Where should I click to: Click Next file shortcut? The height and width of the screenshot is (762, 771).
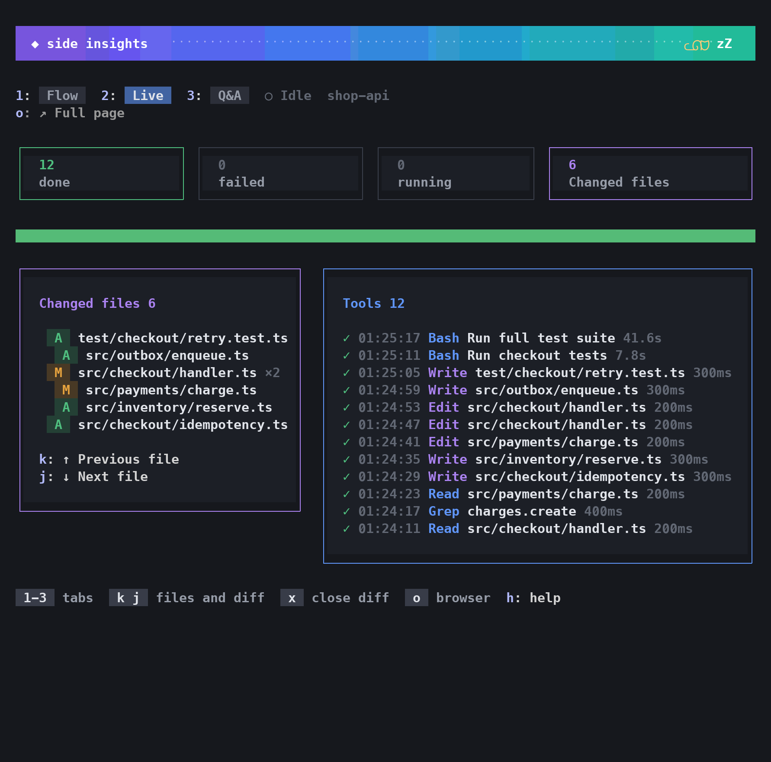pyautogui.click(x=93, y=476)
